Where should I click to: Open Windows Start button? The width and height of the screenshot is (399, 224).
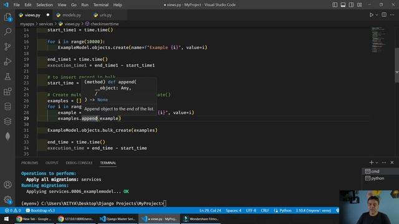[x=6, y=219]
